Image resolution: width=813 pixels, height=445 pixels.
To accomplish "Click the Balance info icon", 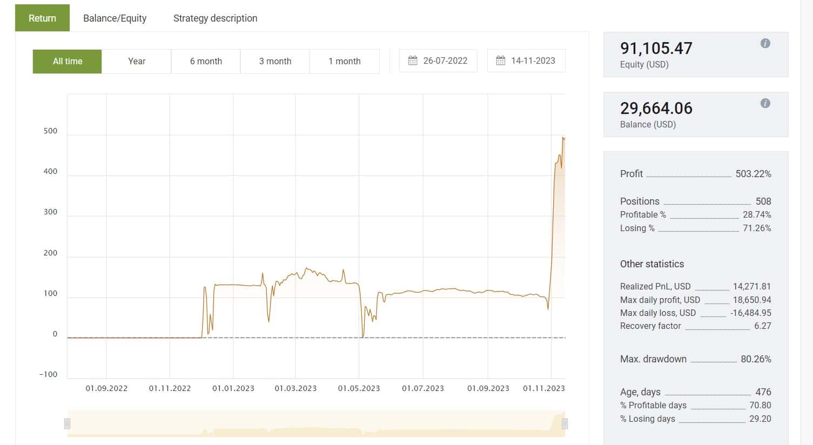I will point(765,104).
